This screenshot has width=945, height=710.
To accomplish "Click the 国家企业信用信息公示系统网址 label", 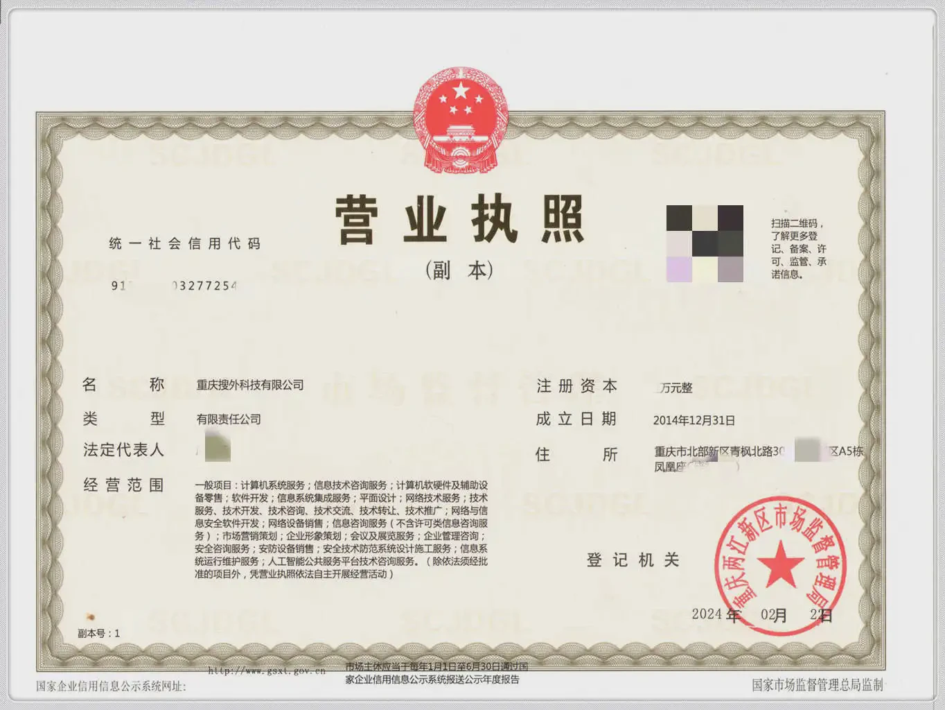I will pyautogui.click(x=111, y=686).
